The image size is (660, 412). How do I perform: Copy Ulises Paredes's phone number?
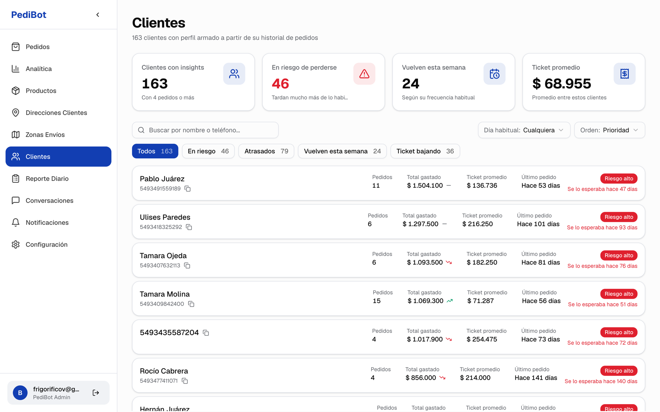click(189, 227)
